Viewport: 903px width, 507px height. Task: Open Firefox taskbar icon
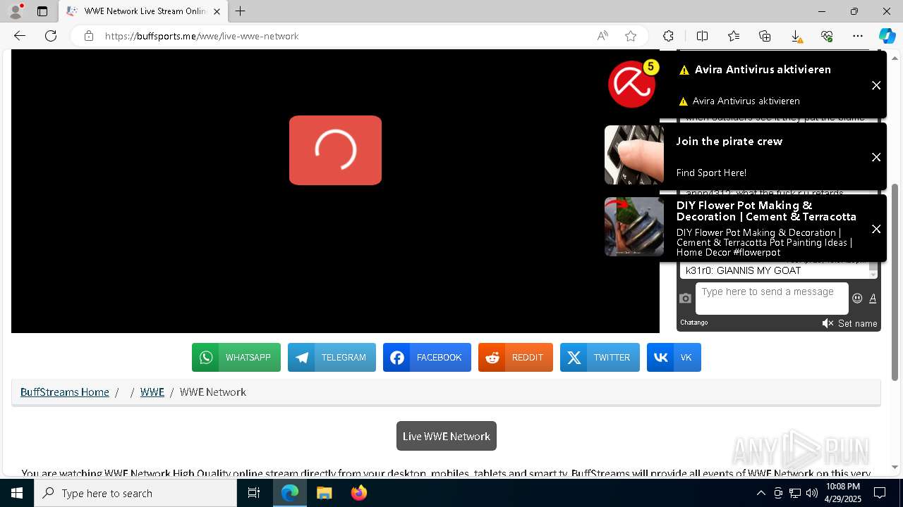coord(358,493)
